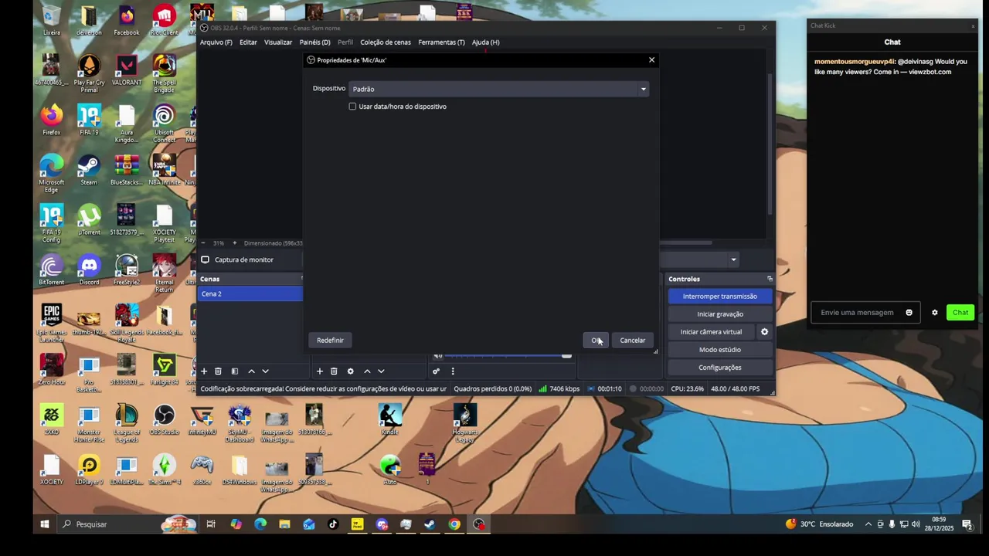Click the '7406 kbps' bitrate status
The image size is (989, 556).
click(x=560, y=389)
